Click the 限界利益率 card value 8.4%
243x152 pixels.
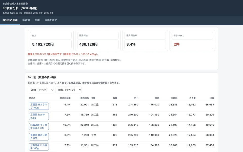(x=131, y=44)
